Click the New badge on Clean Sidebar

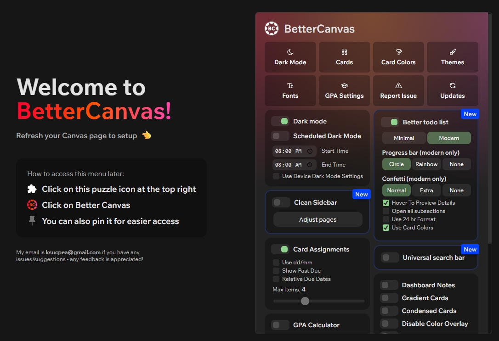click(x=362, y=195)
